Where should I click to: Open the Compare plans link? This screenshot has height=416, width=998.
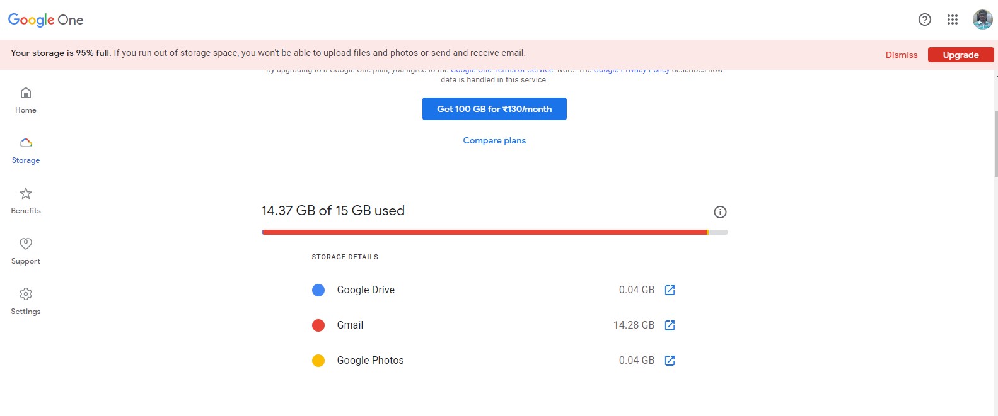pos(494,140)
